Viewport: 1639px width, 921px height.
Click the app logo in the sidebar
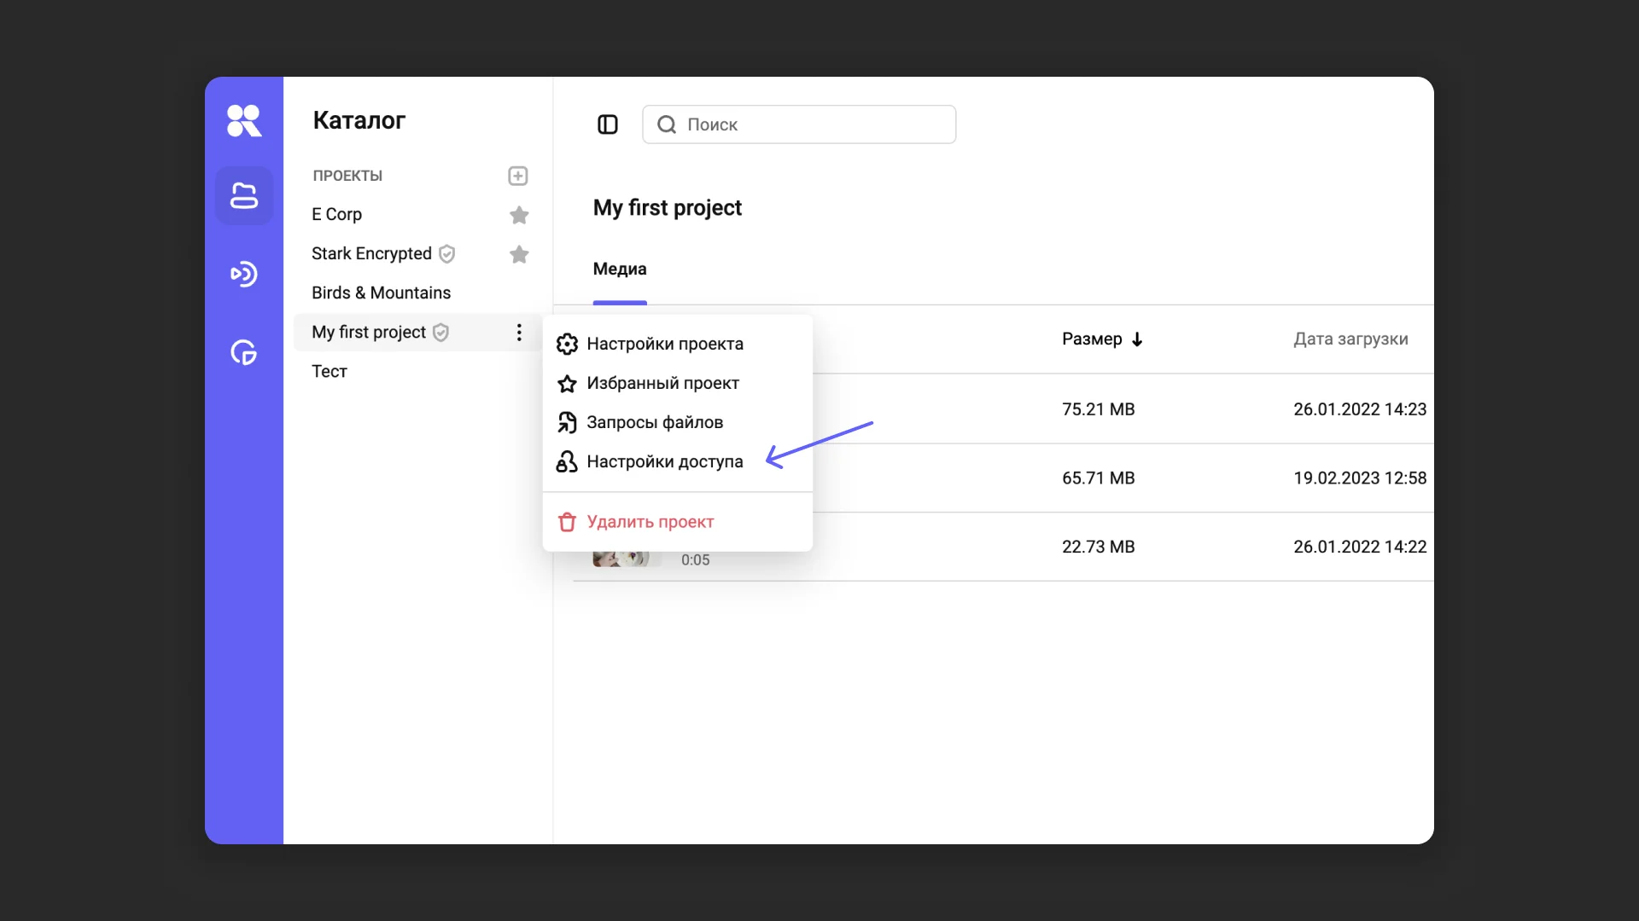[x=244, y=120]
